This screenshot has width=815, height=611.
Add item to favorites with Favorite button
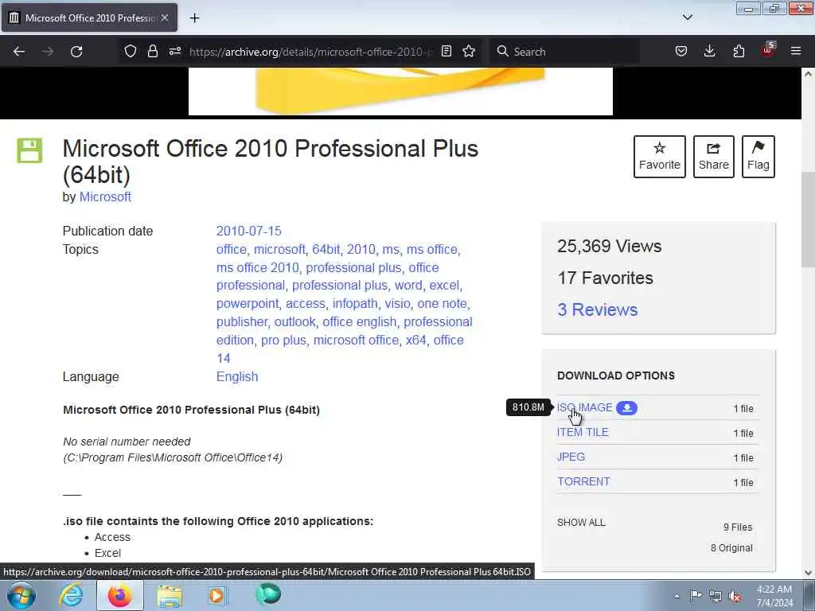(660, 157)
